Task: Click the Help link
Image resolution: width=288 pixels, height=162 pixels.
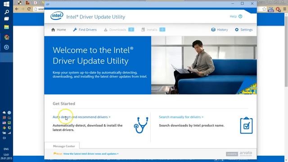Action: tap(233, 16)
